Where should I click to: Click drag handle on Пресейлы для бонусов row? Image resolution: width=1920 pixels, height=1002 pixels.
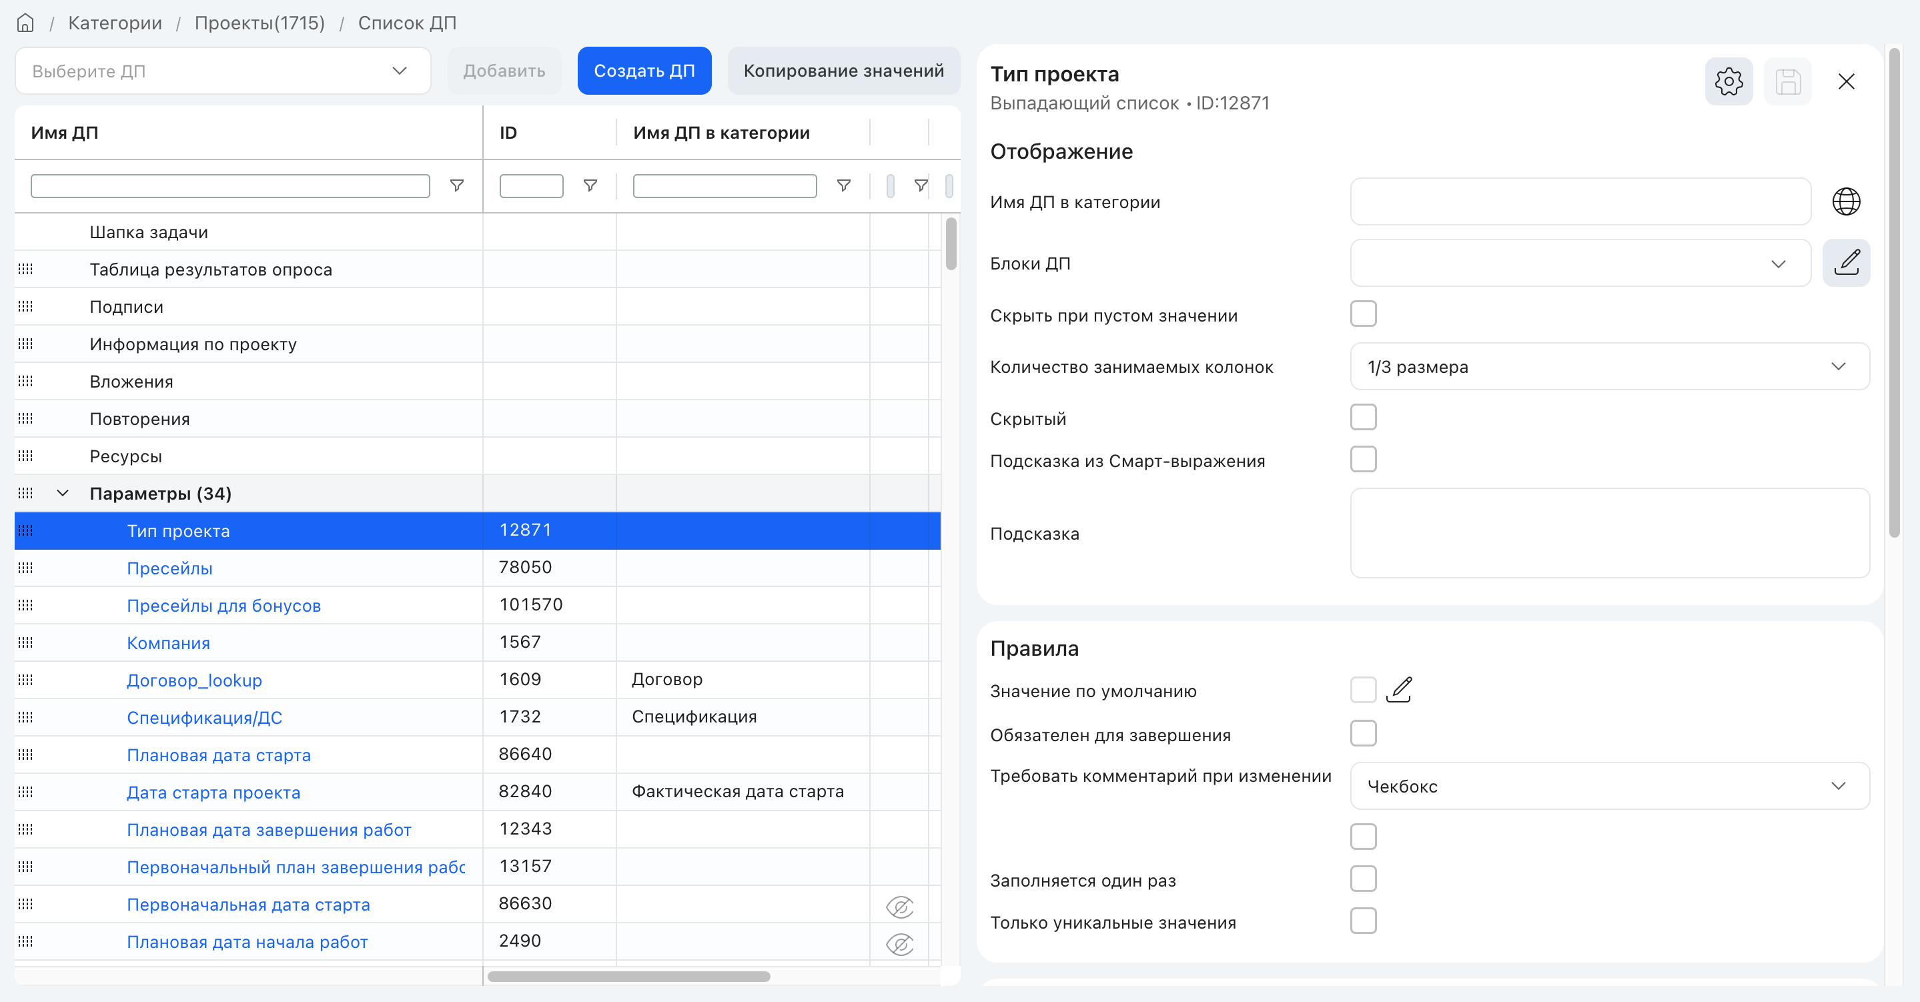click(x=25, y=605)
